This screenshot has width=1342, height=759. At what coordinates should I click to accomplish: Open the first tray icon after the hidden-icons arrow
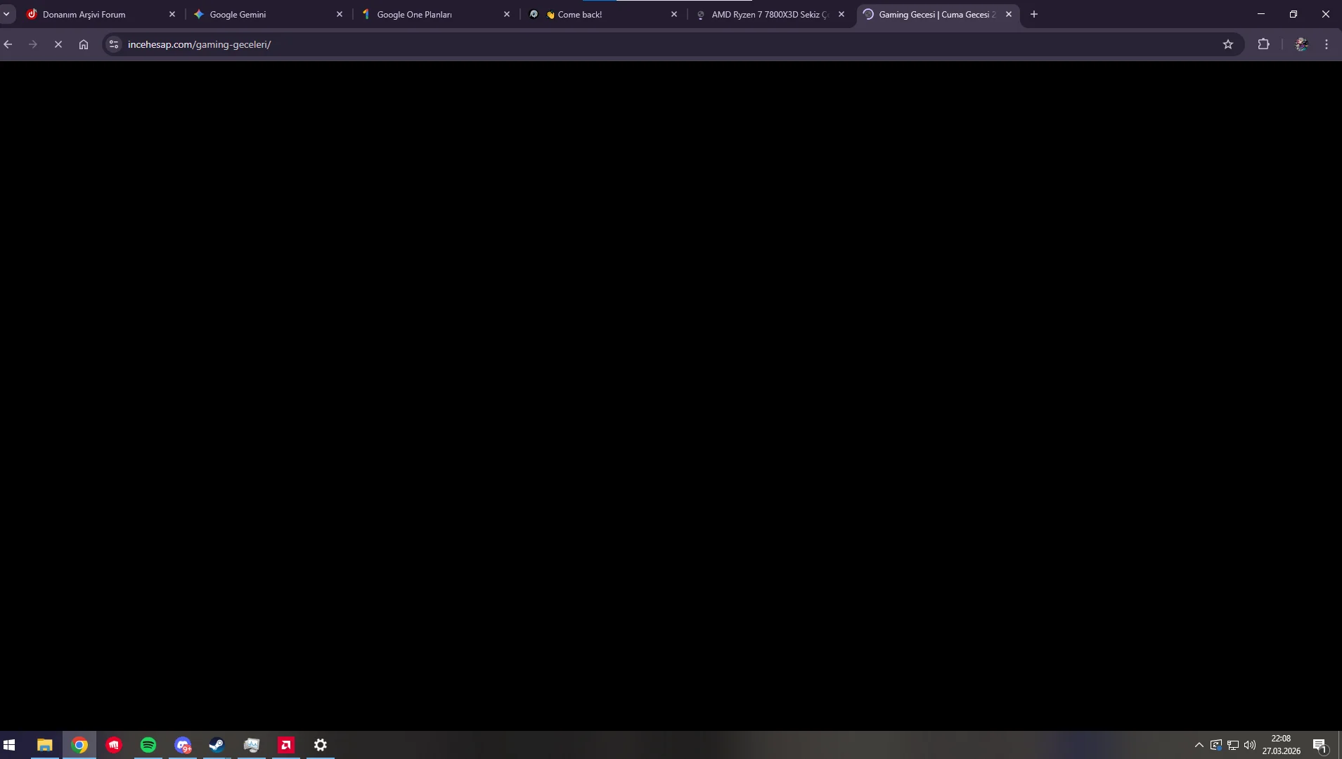pyautogui.click(x=1216, y=745)
